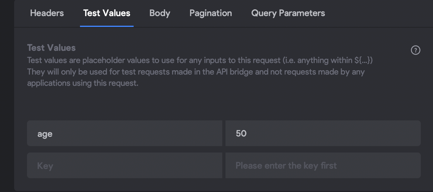
Task: Click the key field containing "age"
Action: [124, 134]
